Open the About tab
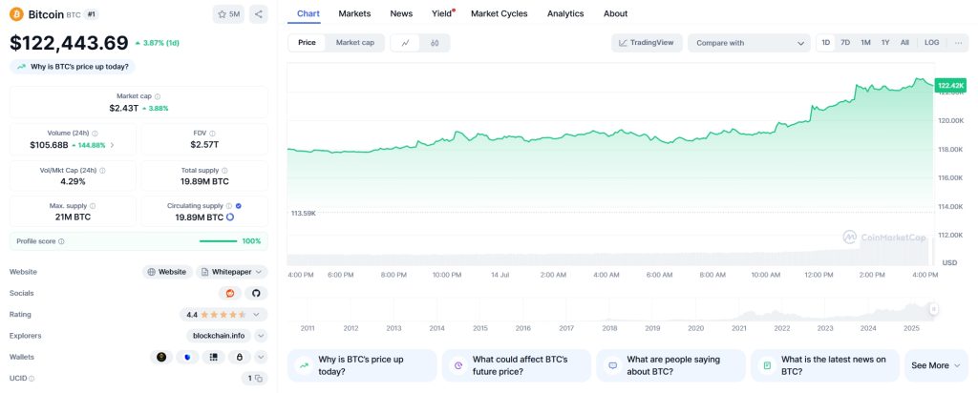Viewport: 978px width, 393px height. tap(616, 13)
